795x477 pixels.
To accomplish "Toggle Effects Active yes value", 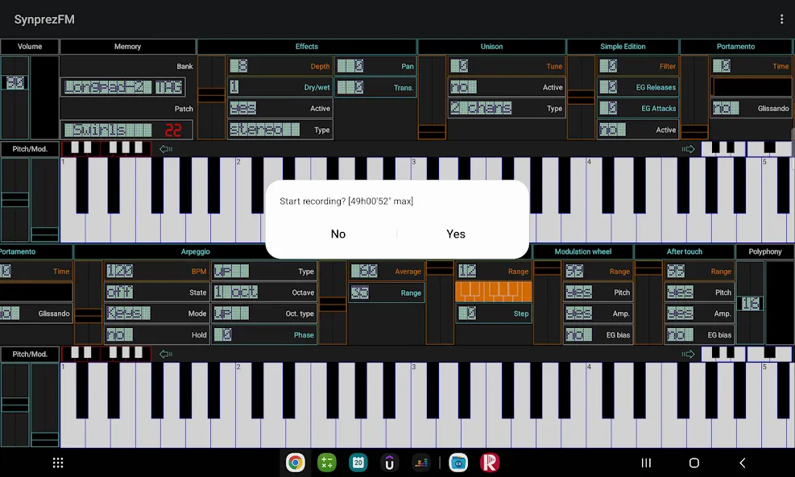I will (x=243, y=108).
